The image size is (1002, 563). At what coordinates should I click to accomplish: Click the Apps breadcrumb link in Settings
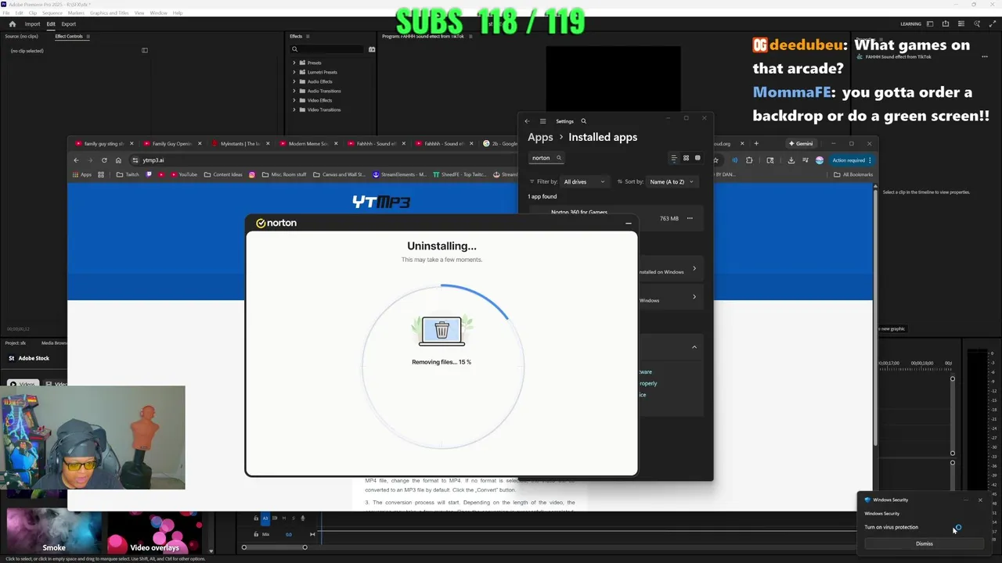[x=540, y=137]
